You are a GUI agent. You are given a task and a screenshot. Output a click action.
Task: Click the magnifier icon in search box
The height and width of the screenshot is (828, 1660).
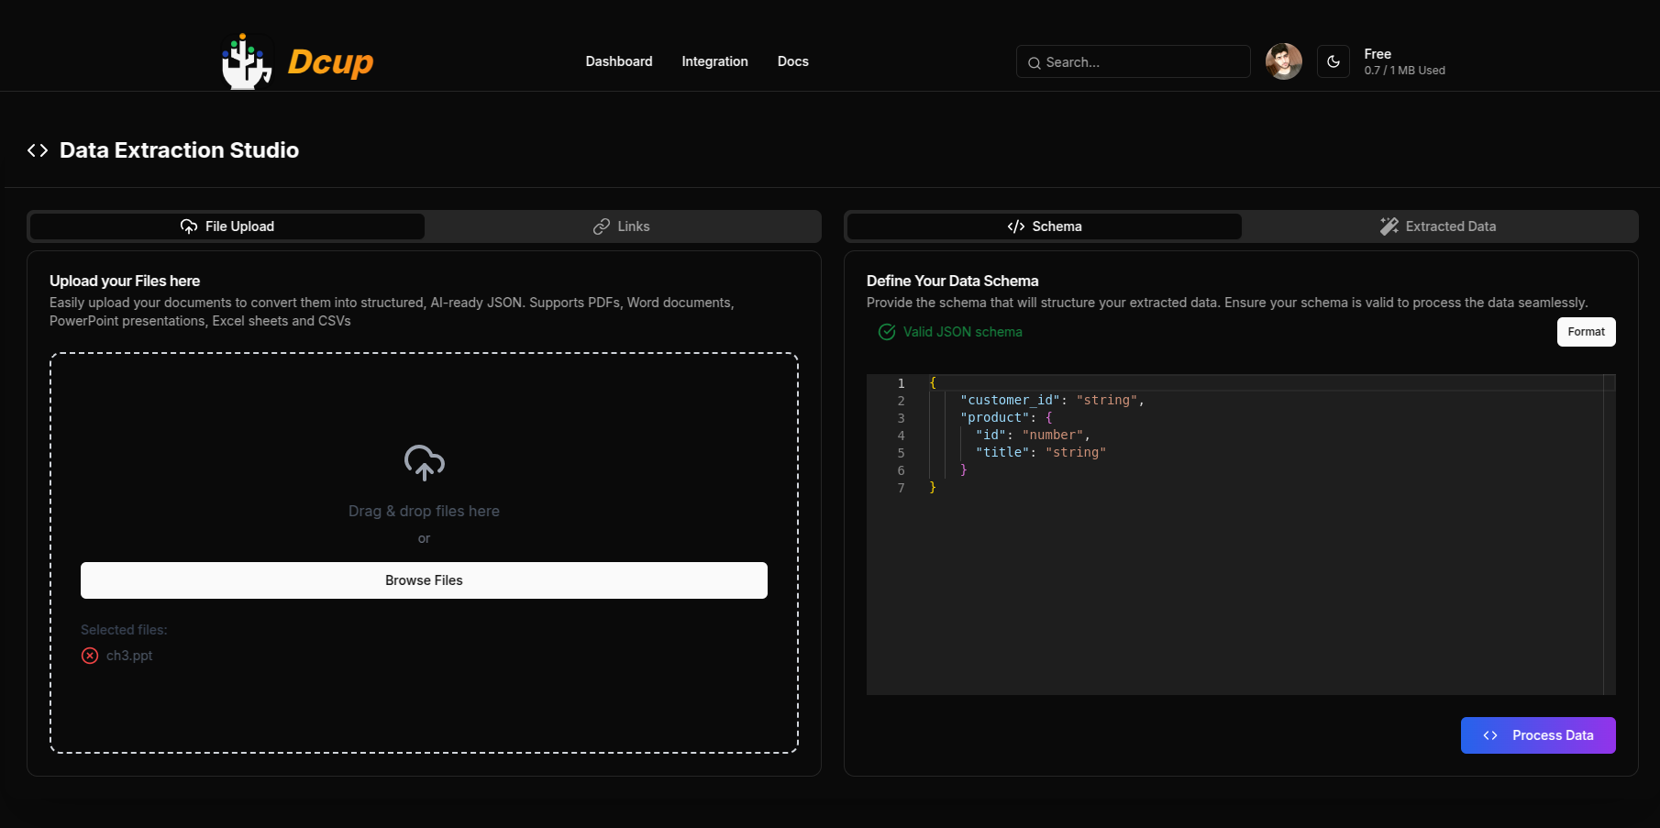pos(1034,62)
